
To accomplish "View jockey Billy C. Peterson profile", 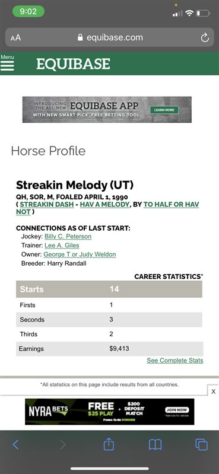I will (x=68, y=236).
